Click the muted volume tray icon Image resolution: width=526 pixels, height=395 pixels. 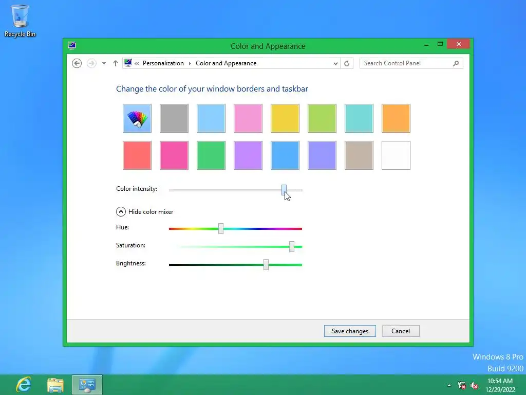474,385
